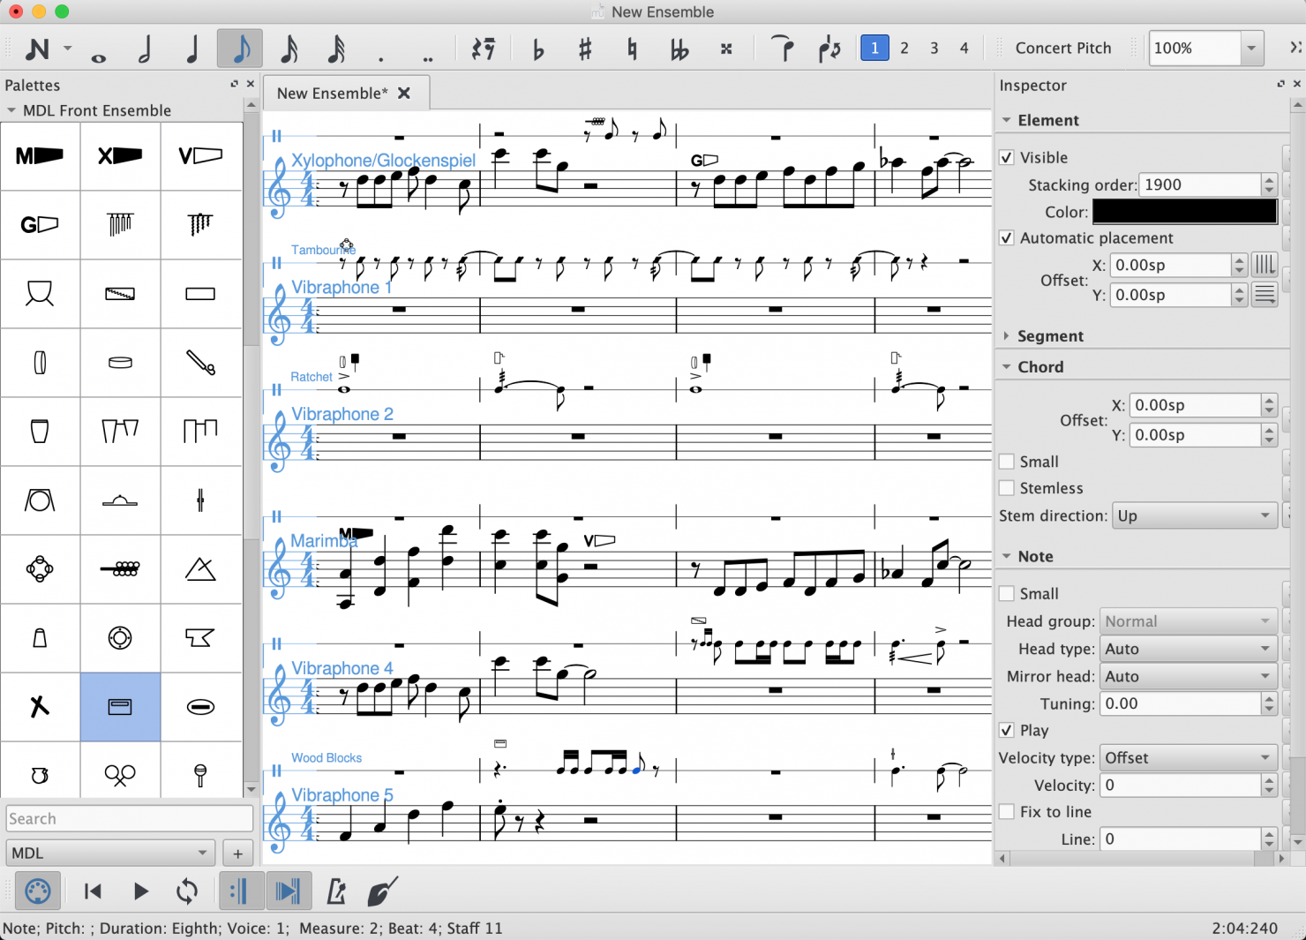Select the New Ensemble score tab
Screen dimensions: 1306x940
coord(330,93)
